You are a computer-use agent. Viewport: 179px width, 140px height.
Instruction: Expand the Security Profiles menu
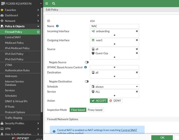coord(38,123)
